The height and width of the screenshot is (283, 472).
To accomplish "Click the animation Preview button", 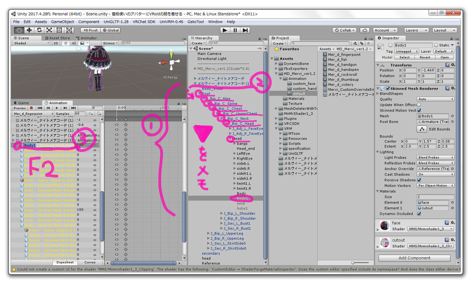I will tap(20, 108).
